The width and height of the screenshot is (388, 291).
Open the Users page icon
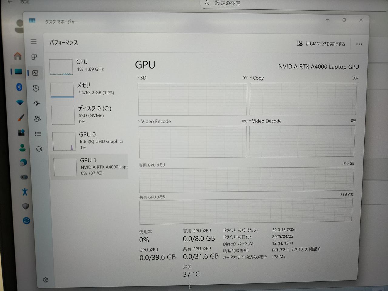[x=38, y=119]
